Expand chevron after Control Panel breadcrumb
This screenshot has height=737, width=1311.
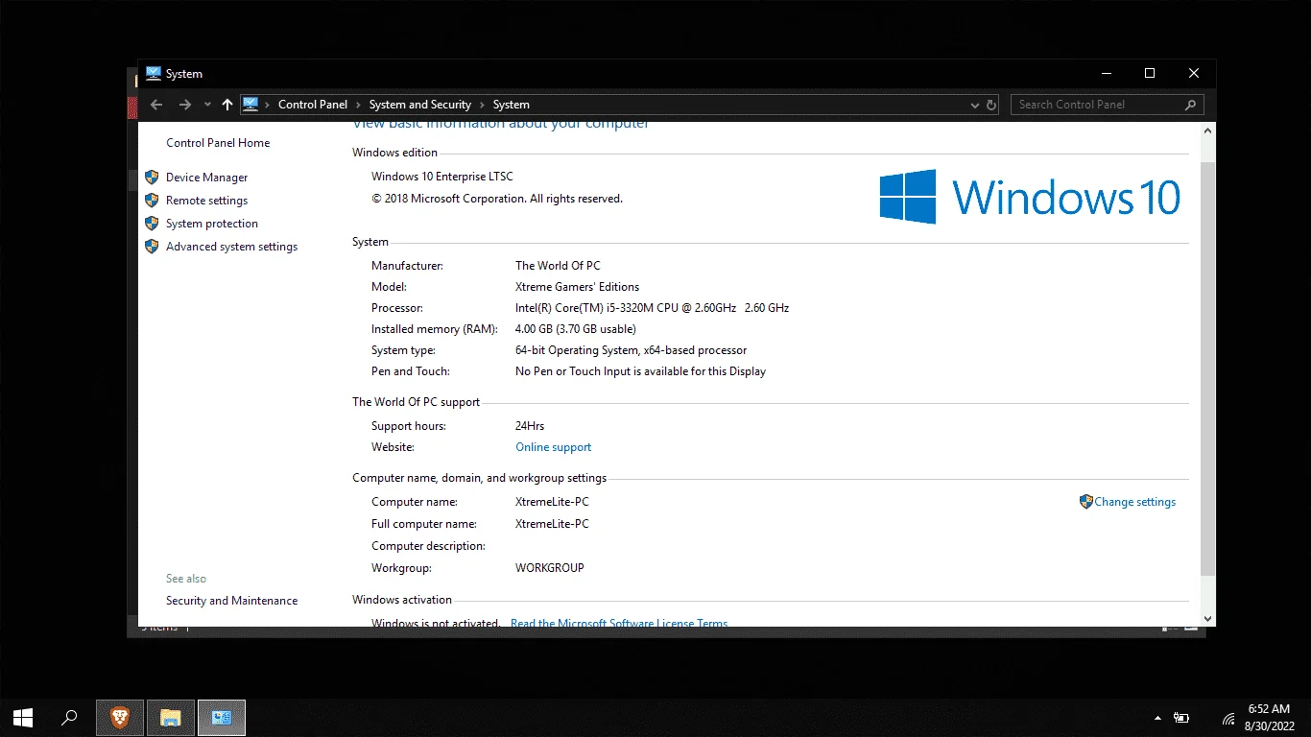(x=358, y=105)
